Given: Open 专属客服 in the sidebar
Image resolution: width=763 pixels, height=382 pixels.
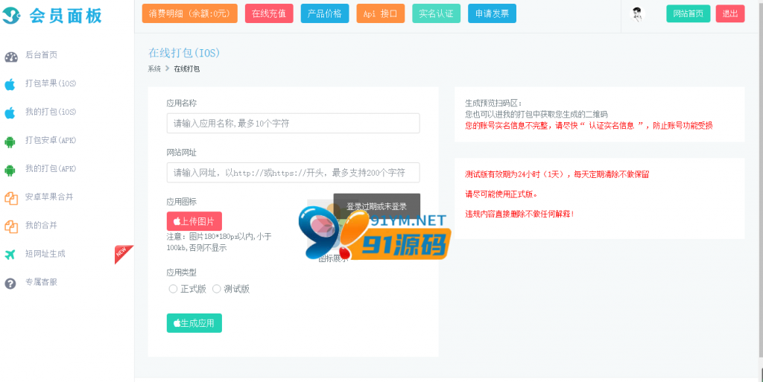Looking at the screenshot, I should (42, 282).
